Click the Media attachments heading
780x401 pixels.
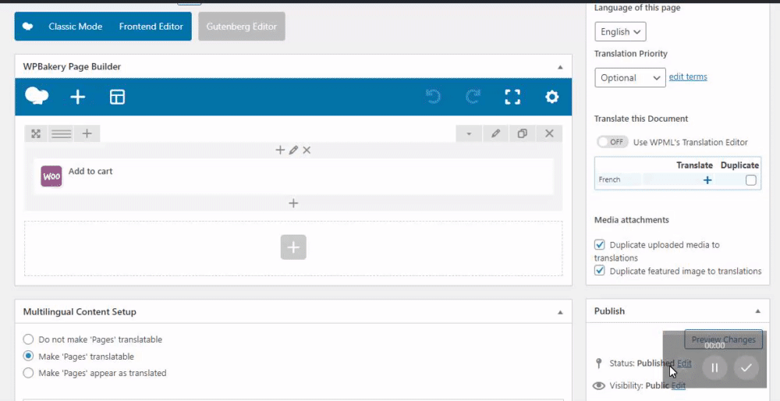pyautogui.click(x=632, y=220)
